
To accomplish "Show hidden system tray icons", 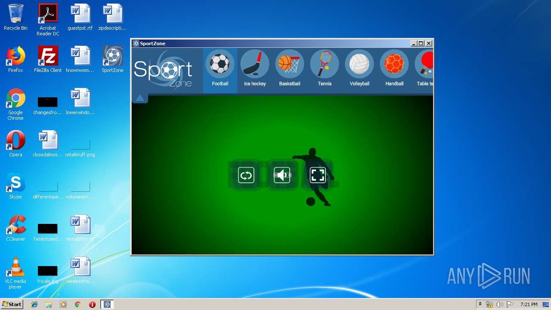I will click(x=480, y=304).
